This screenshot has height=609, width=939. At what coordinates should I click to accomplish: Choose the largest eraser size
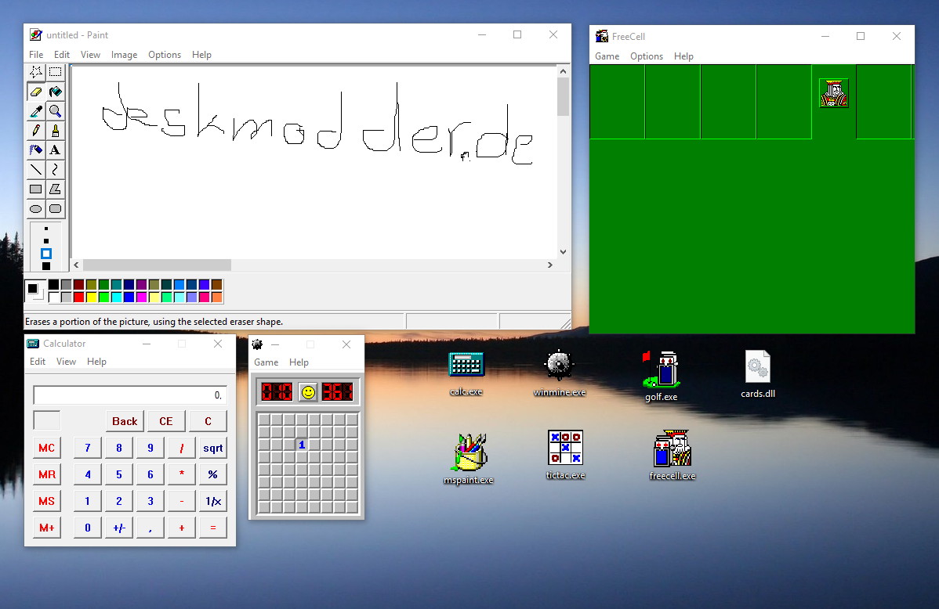pos(46,266)
